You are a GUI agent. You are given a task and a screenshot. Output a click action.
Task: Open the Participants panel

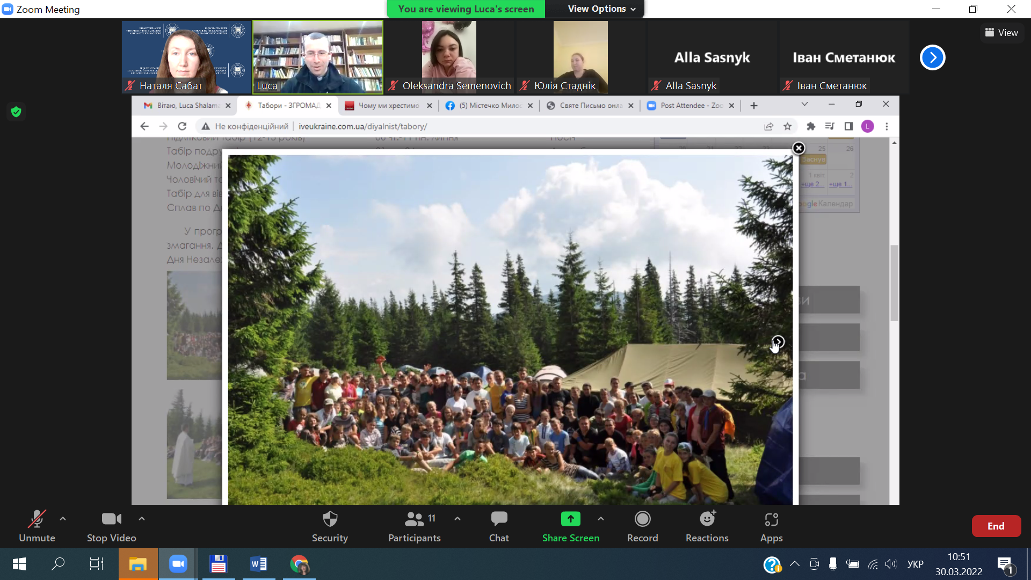pyautogui.click(x=414, y=526)
